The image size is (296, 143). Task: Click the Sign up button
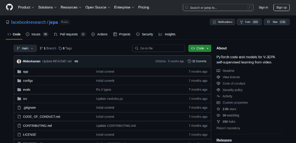[281, 7]
